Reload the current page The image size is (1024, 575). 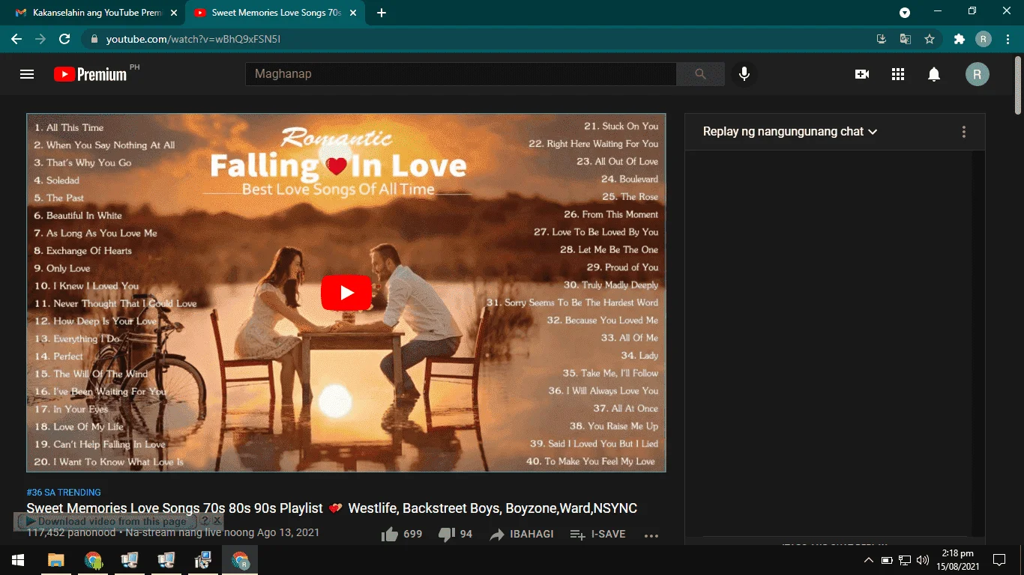[x=64, y=39]
